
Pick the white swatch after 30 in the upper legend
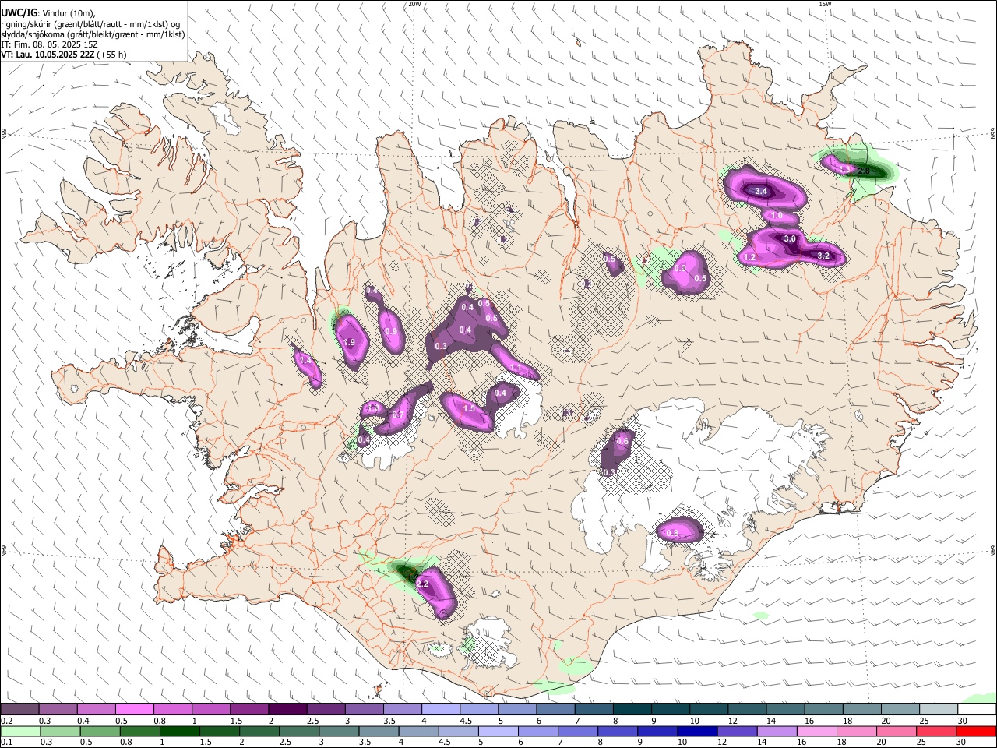[977, 710]
